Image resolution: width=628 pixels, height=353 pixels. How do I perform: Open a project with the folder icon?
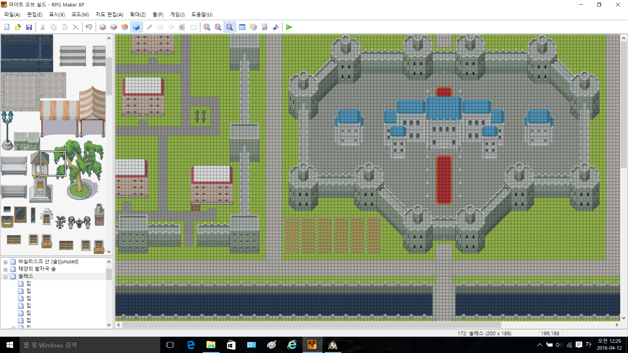tap(18, 27)
